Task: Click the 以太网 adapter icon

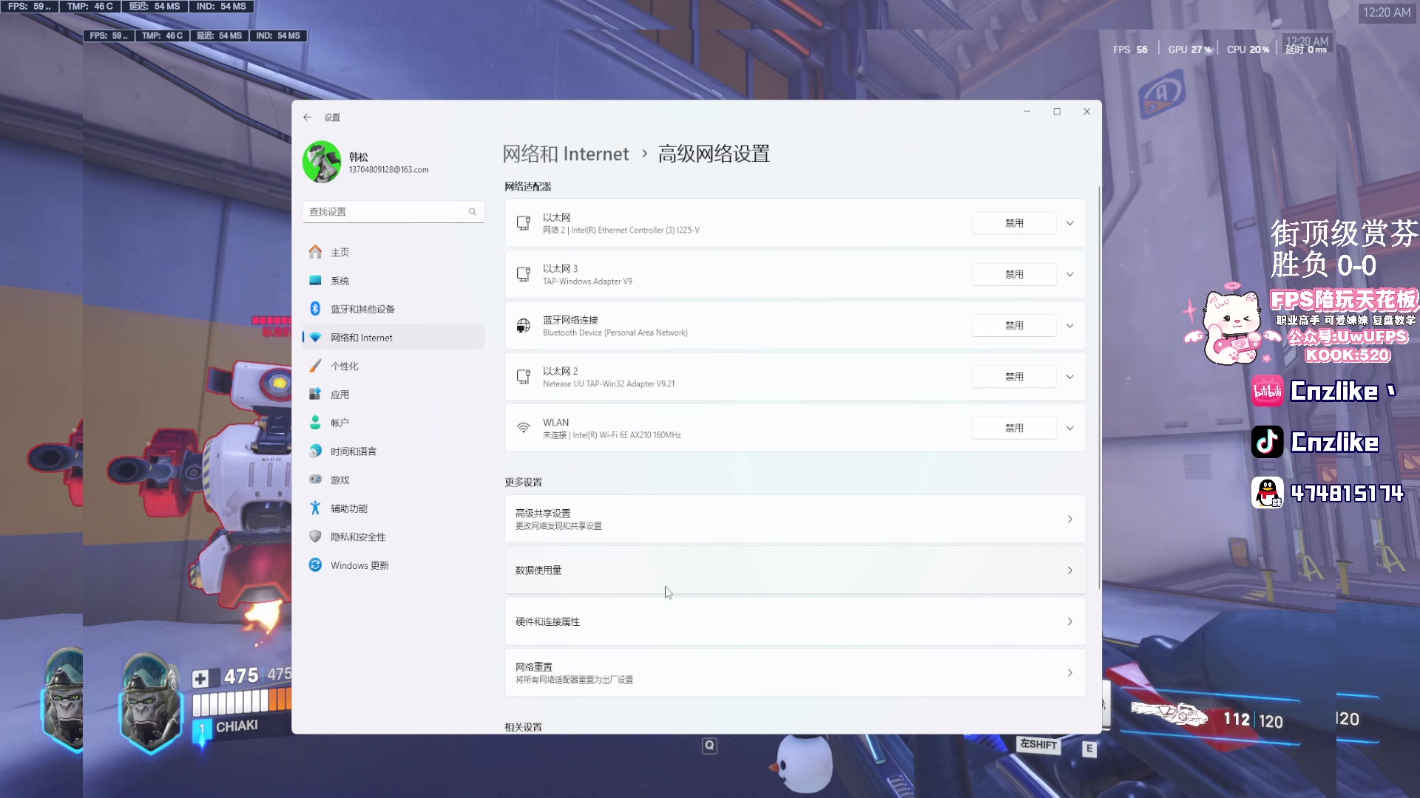Action: [524, 223]
